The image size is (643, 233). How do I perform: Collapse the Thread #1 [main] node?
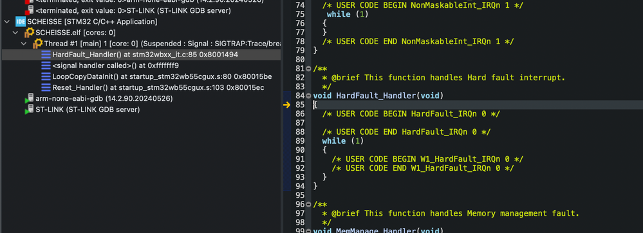click(24, 44)
